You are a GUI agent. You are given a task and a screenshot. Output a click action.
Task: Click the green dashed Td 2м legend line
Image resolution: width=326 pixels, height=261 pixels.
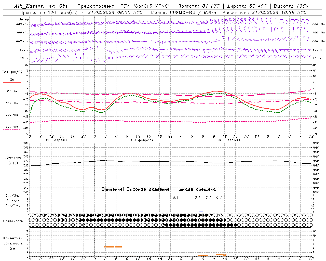pos(11,94)
